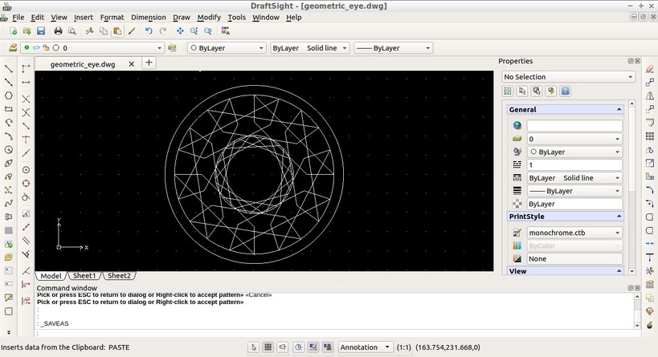658x357 pixels.
Task: Open the monochrome.ctb print style dropdown
Action: coord(574,233)
